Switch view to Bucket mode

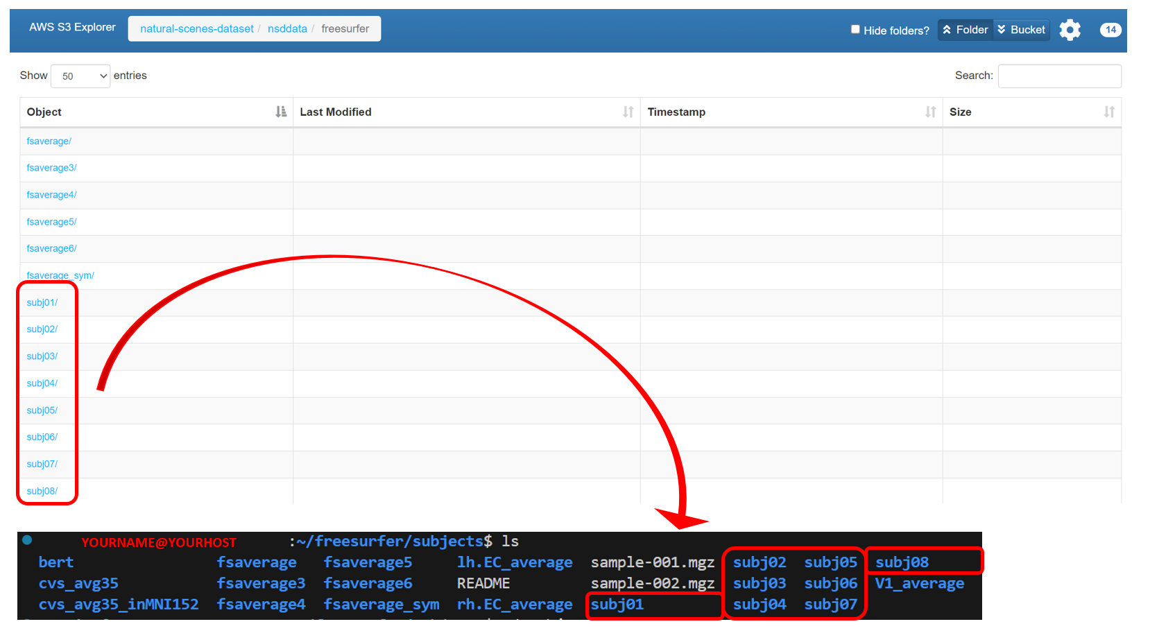tap(1021, 30)
